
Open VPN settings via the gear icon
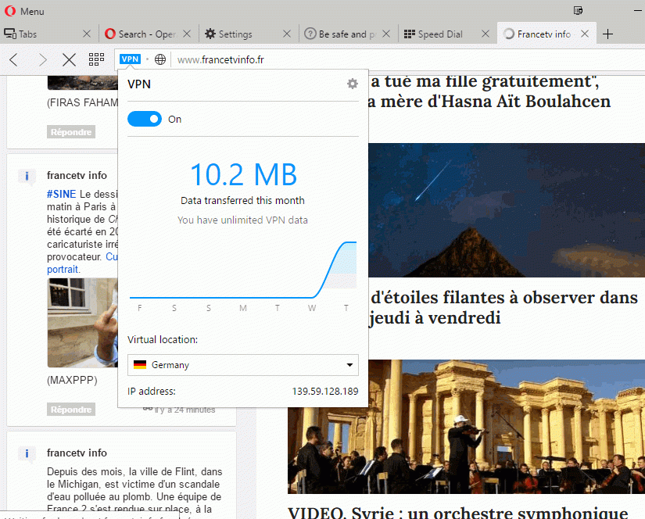352,84
